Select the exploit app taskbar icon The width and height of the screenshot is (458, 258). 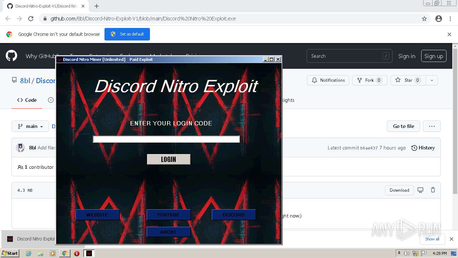pyautogui.click(x=89, y=253)
